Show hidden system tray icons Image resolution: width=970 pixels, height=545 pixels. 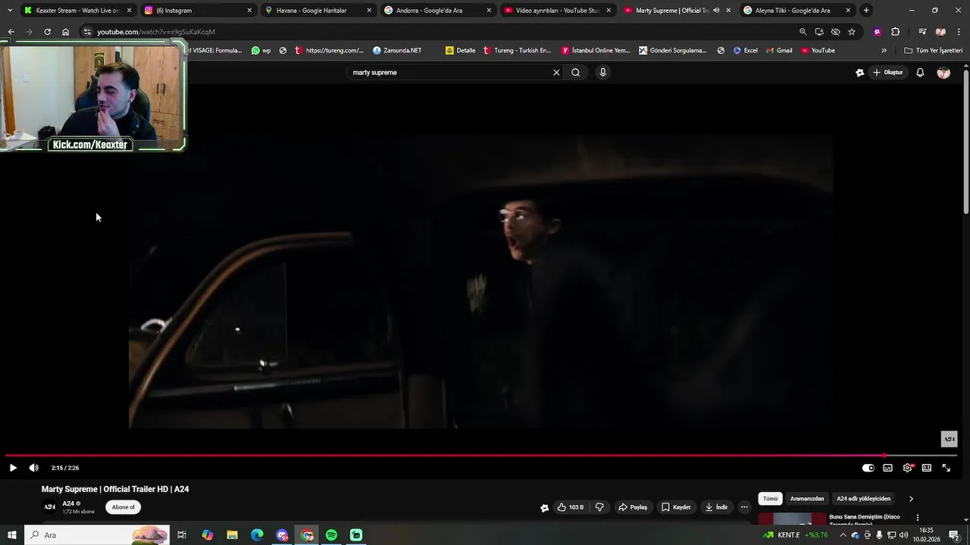pyautogui.click(x=843, y=535)
